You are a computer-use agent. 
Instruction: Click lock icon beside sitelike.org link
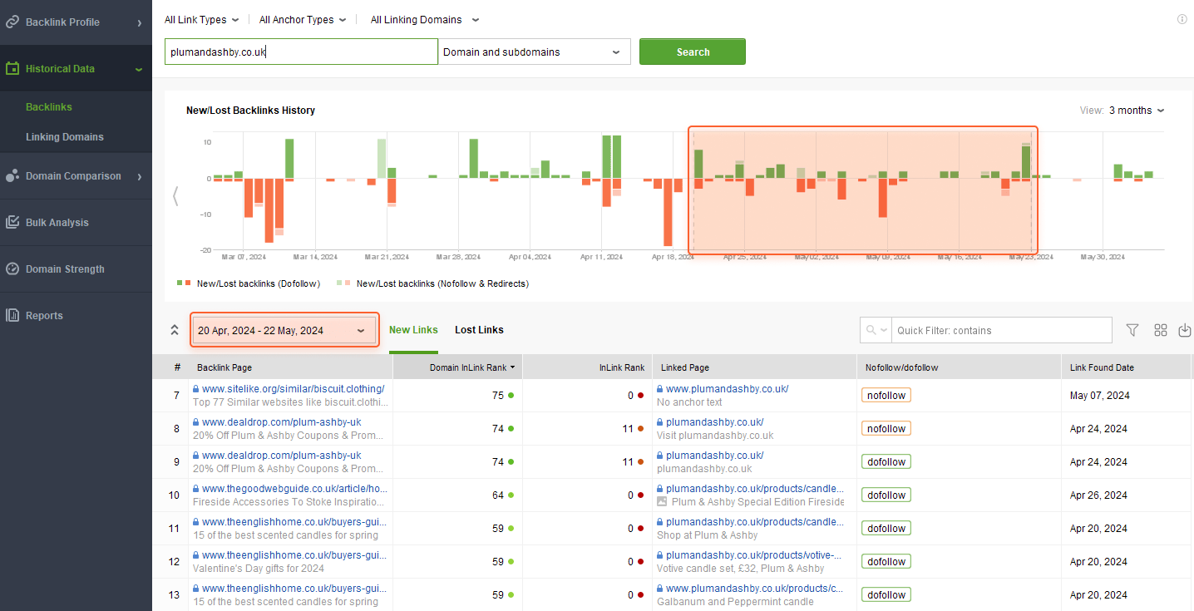click(196, 389)
